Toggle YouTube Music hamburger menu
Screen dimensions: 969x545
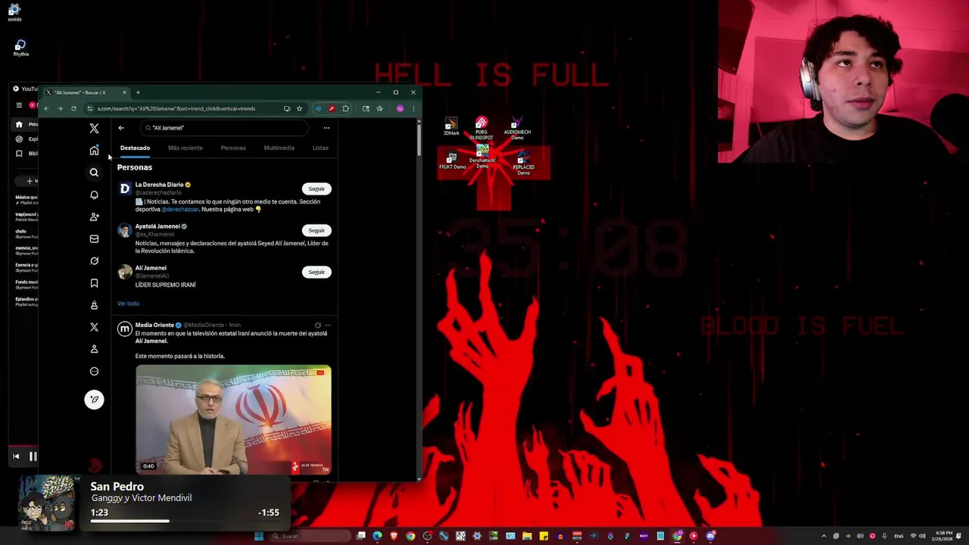pyautogui.click(x=19, y=105)
